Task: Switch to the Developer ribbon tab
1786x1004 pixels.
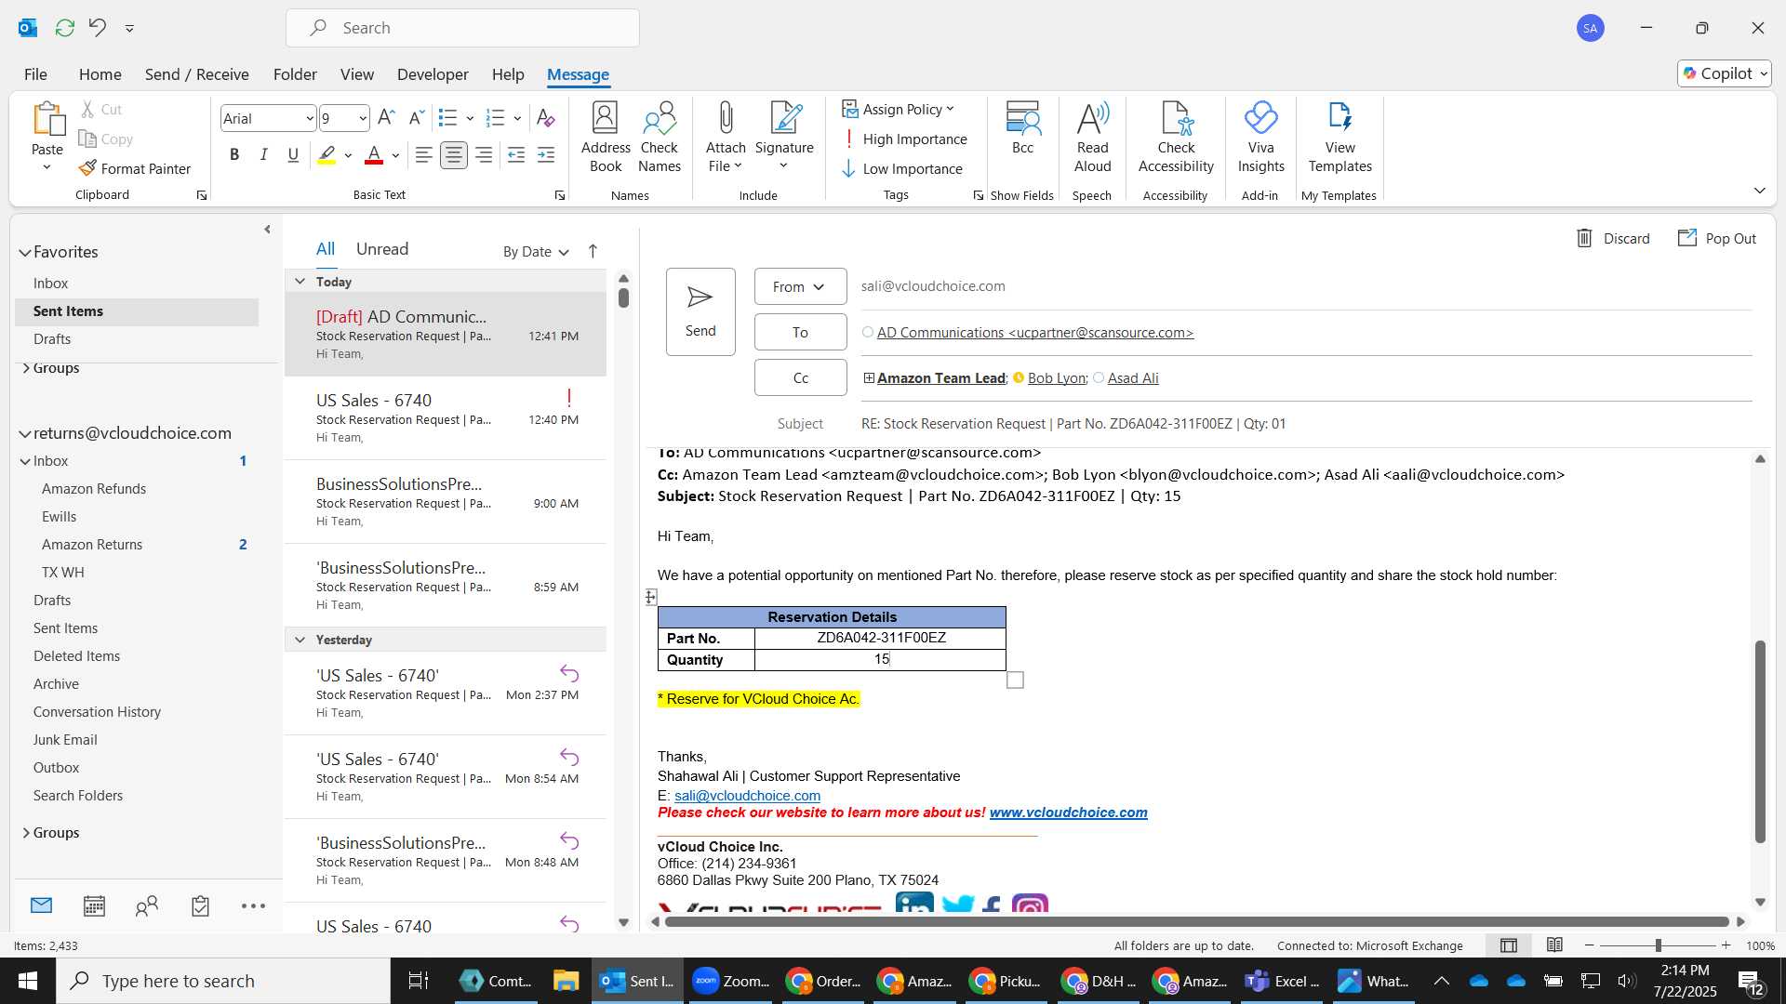Action: [x=433, y=74]
